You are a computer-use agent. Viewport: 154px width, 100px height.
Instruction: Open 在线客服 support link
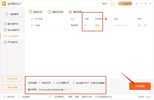tap(24, 97)
